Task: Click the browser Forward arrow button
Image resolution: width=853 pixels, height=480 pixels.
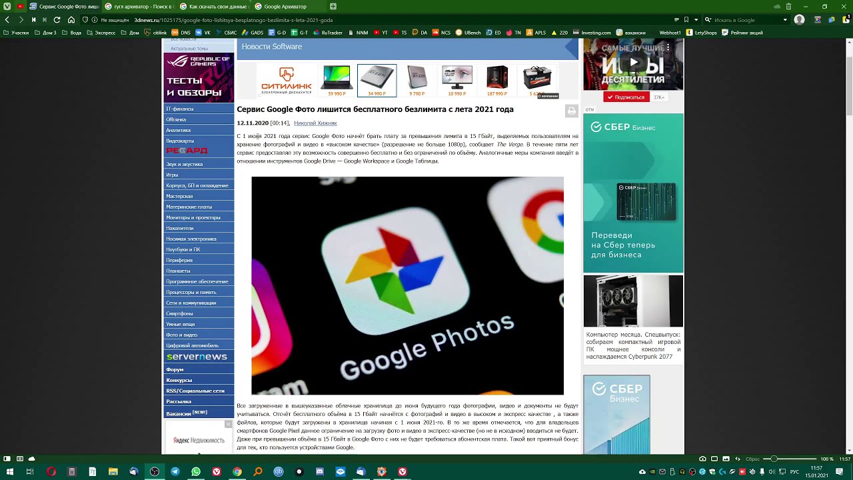Action: click(21, 20)
